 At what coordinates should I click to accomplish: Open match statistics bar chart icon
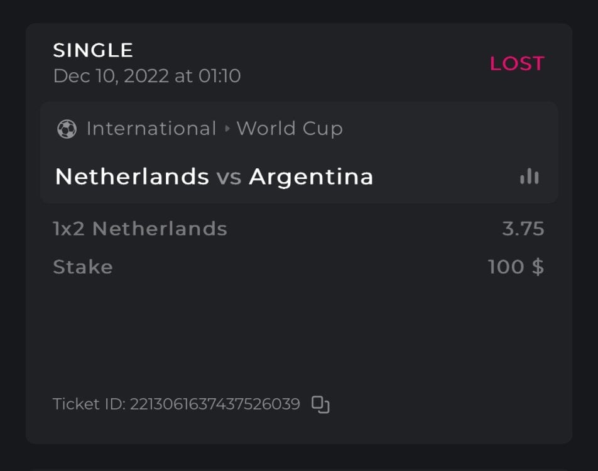coord(530,176)
